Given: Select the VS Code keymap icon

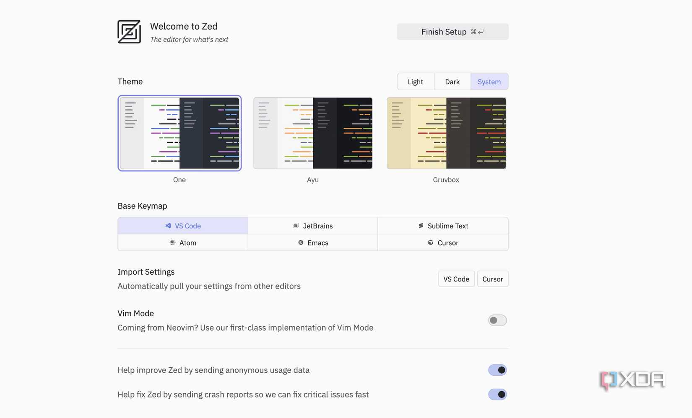Looking at the screenshot, I should [x=168, y=226].
